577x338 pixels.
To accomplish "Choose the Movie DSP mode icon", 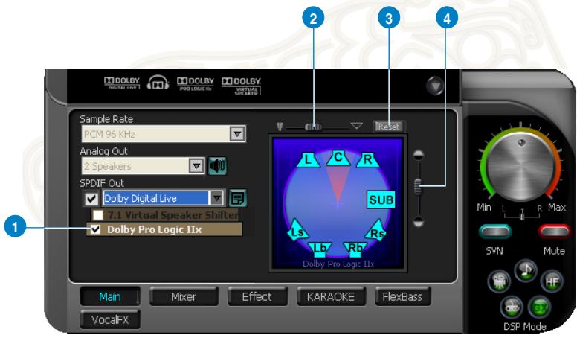I will [x=499, y=281].
